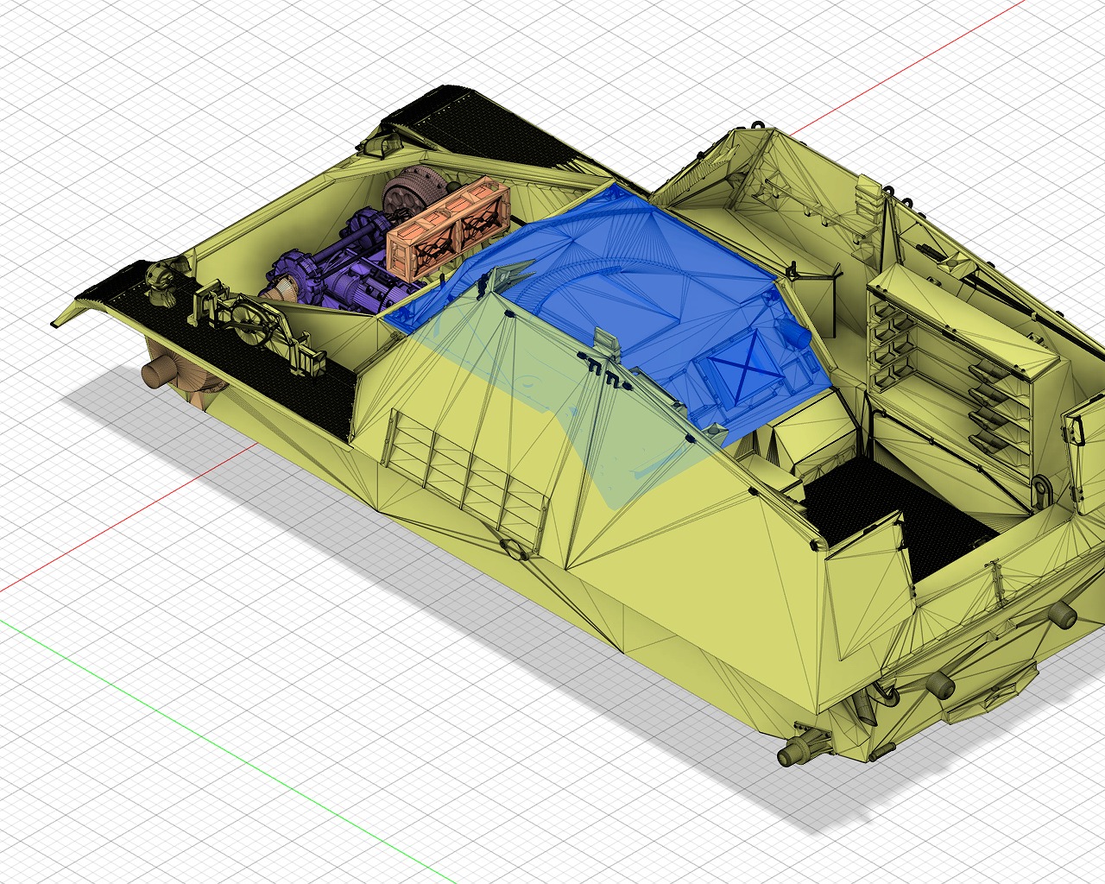The width and height of the screenshot is (1105, 884).
Task: Select the tan cylindrical hub at left end
Action: (157, 376)
